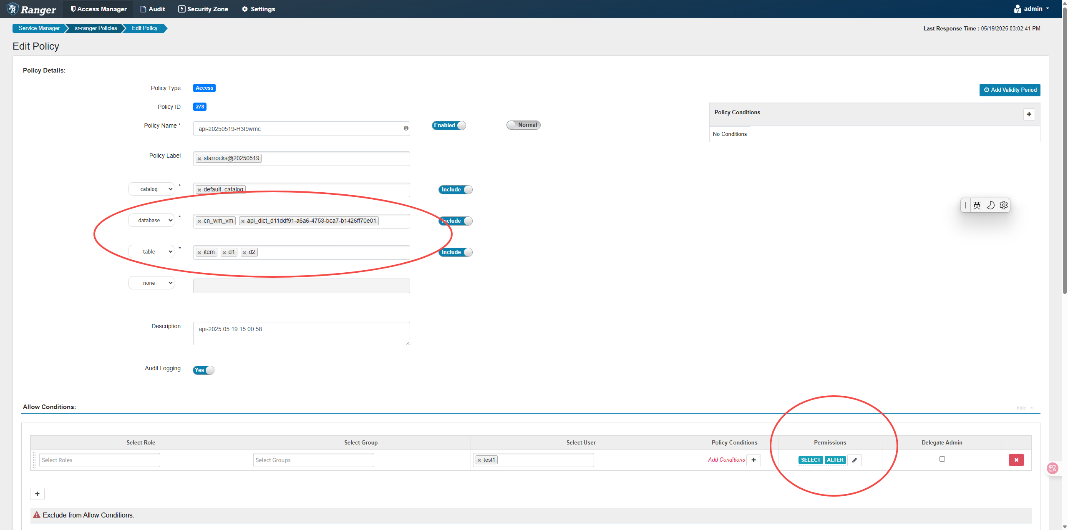Click the Select Groups field
Image resolution: width=1068 pixels, height=530 pixels.
313,460
